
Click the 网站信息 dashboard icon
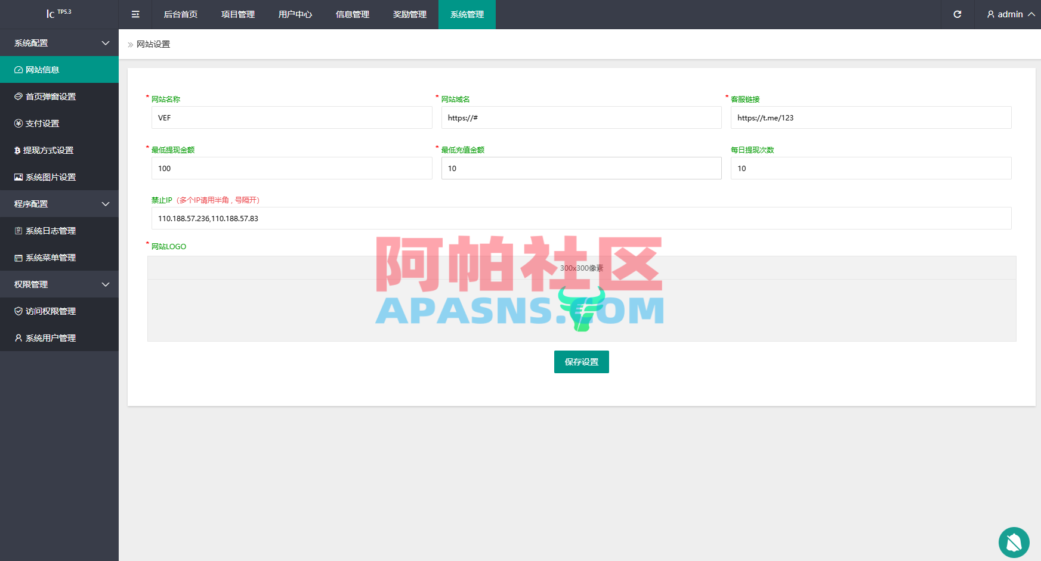point(18,70)
